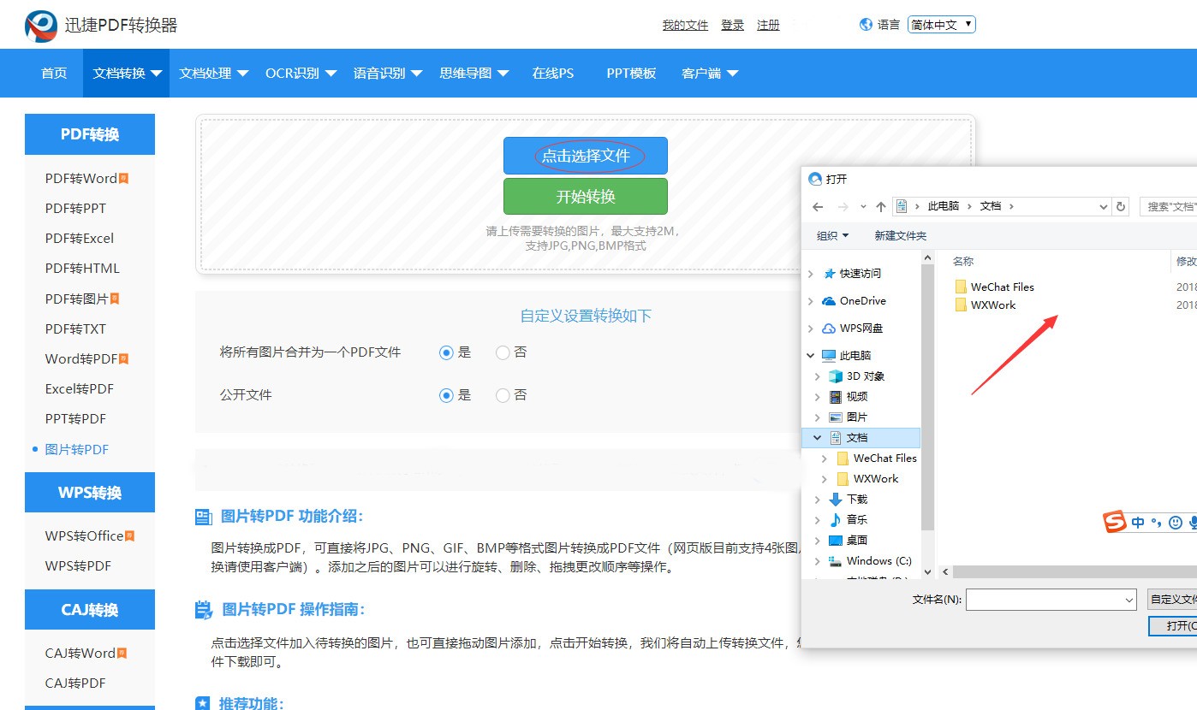Select 否 for merging images into one PDF
Screen dimensions: 1197x710
pos(503,352)
